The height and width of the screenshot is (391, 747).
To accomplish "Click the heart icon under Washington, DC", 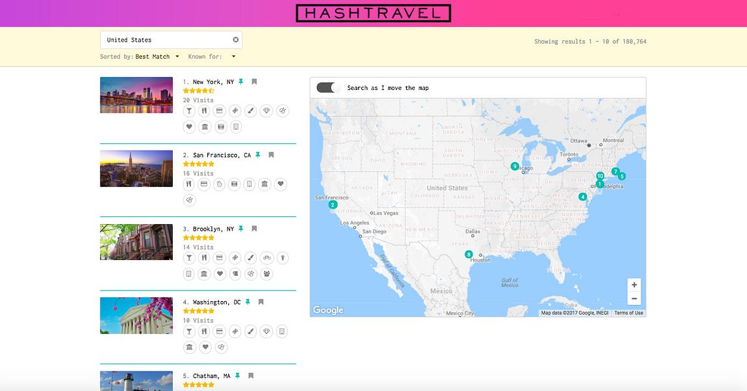I will tap(205, 347).
